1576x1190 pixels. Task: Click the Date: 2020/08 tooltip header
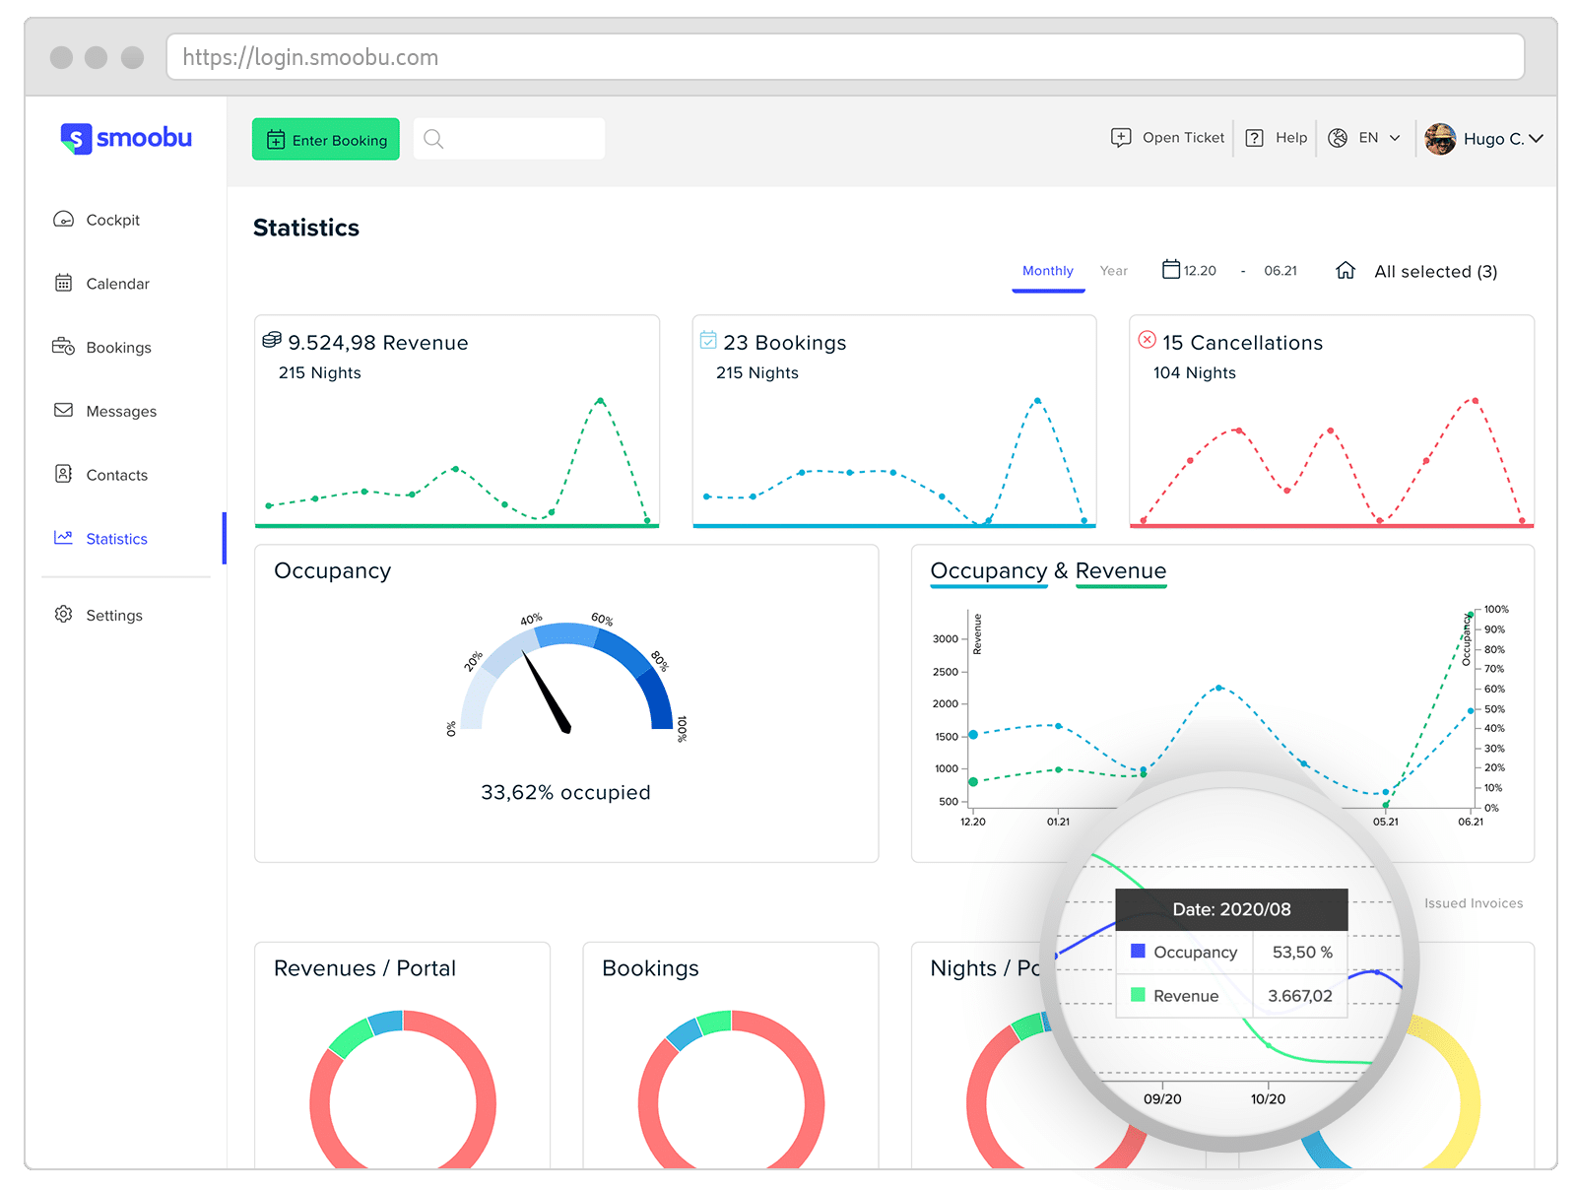[x=1231, y=909]
